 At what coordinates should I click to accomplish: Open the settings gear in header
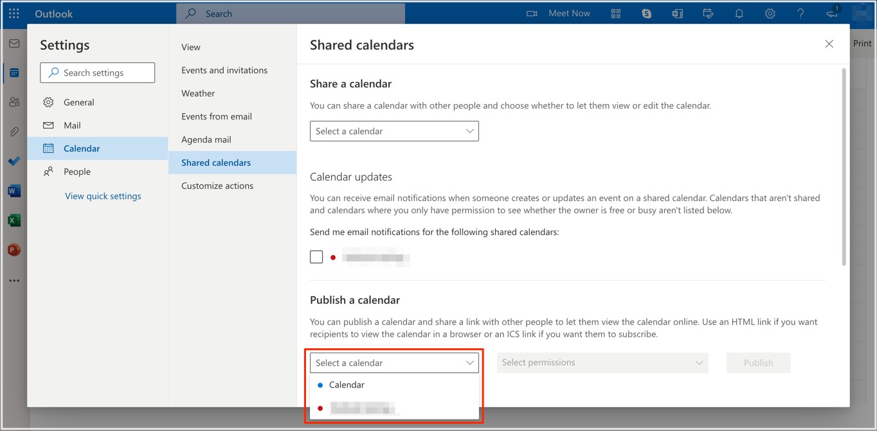[x=770, y=13]
